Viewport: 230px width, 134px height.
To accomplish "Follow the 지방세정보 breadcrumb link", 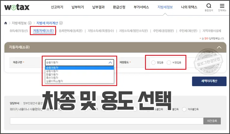I will (x=19, y=23).
